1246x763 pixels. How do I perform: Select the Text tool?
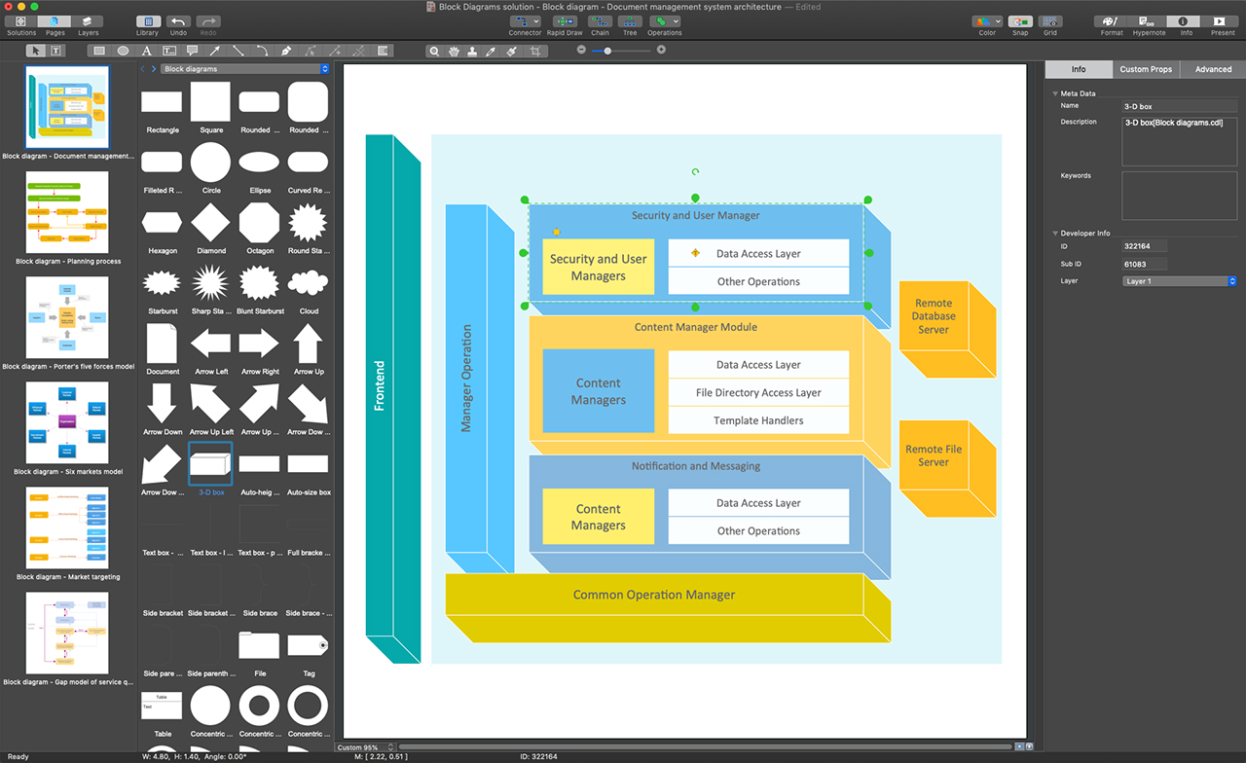point(146,50)
